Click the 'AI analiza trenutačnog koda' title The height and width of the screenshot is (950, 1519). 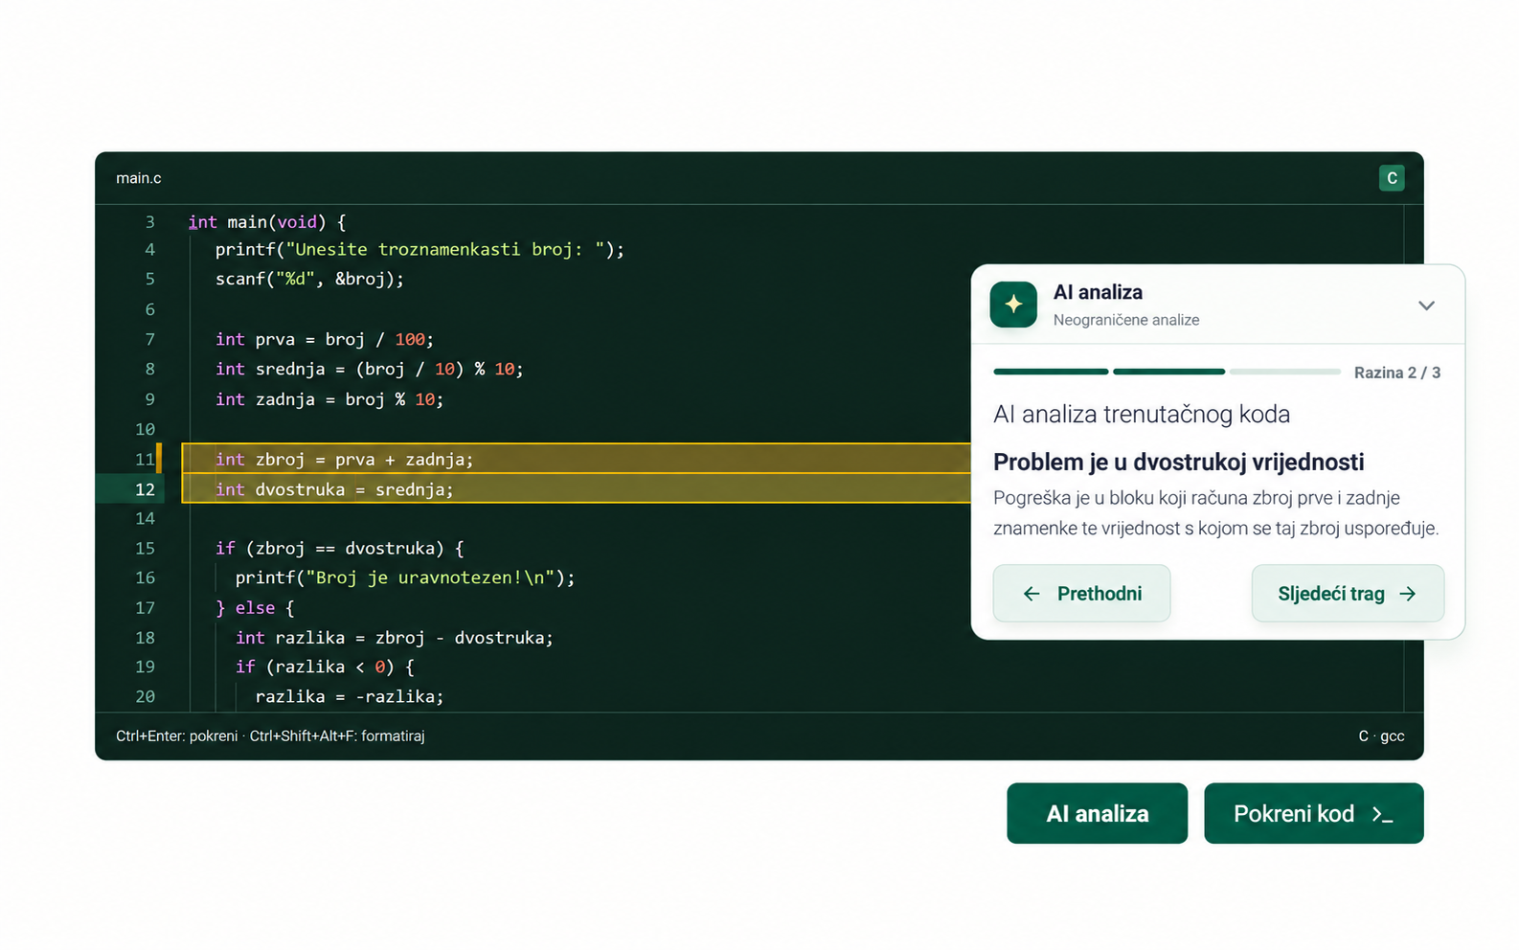tap(1142, 415)
